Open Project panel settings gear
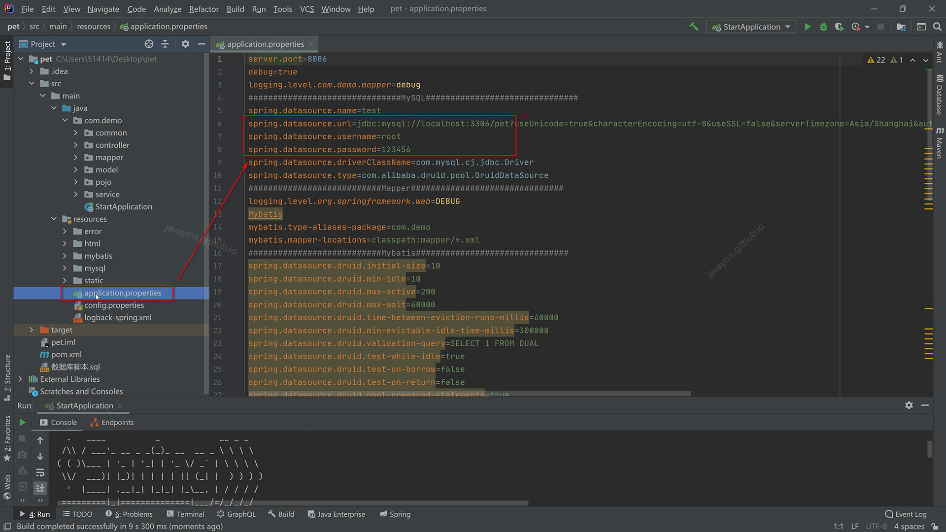The image size is (946, 532). tap(185, 44)
